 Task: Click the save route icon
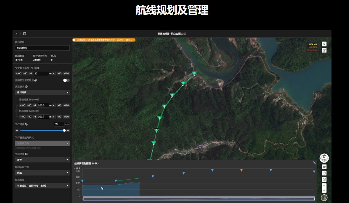25,34
